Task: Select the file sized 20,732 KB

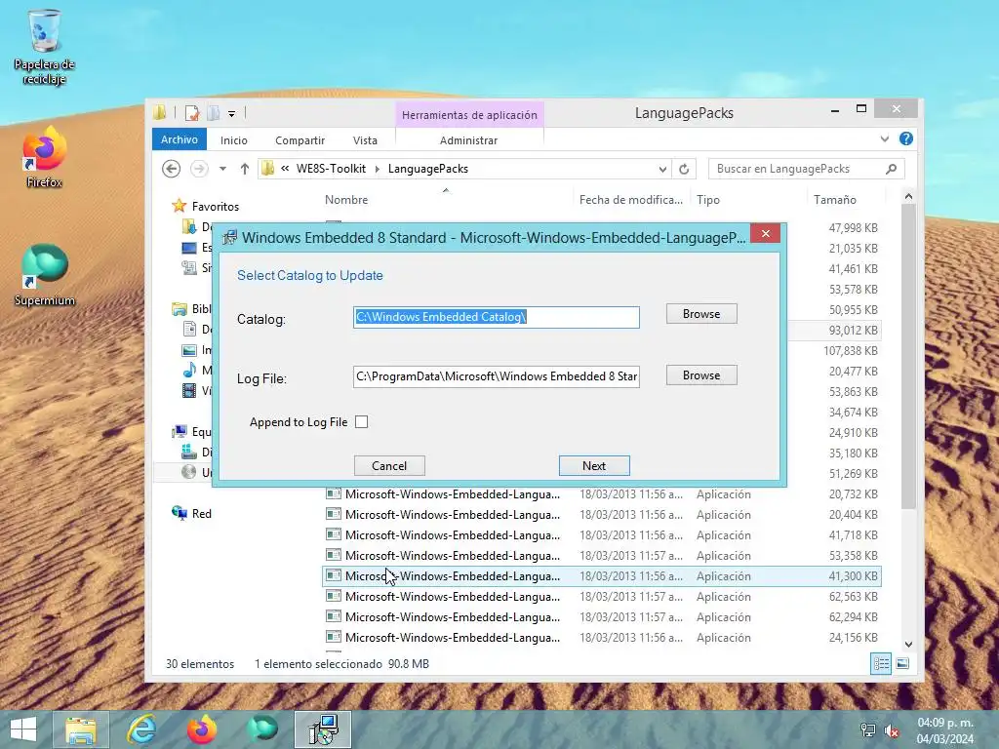Action: (x=602, y=494)
